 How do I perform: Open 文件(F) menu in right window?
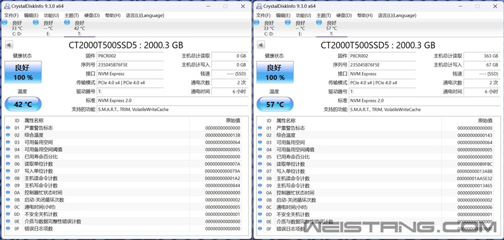tap(263, 16)
